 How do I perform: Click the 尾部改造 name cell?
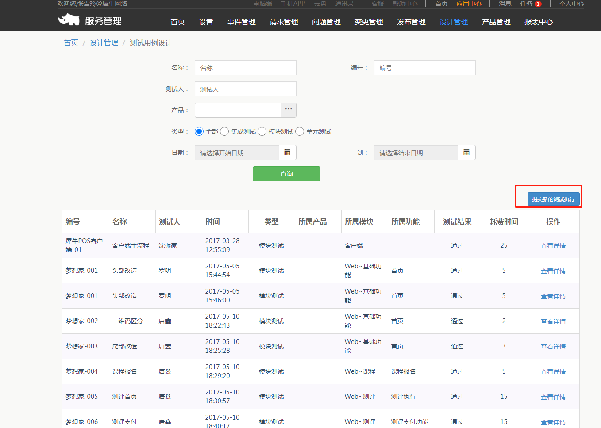(x=124, y=346)
